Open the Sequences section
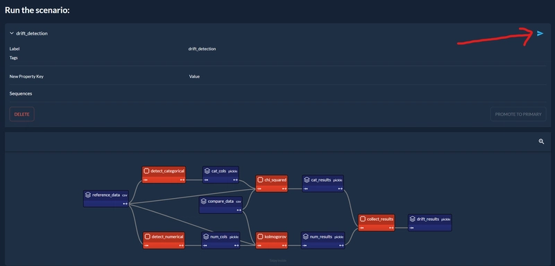This screenshot has width=555, height=266. 21,94
